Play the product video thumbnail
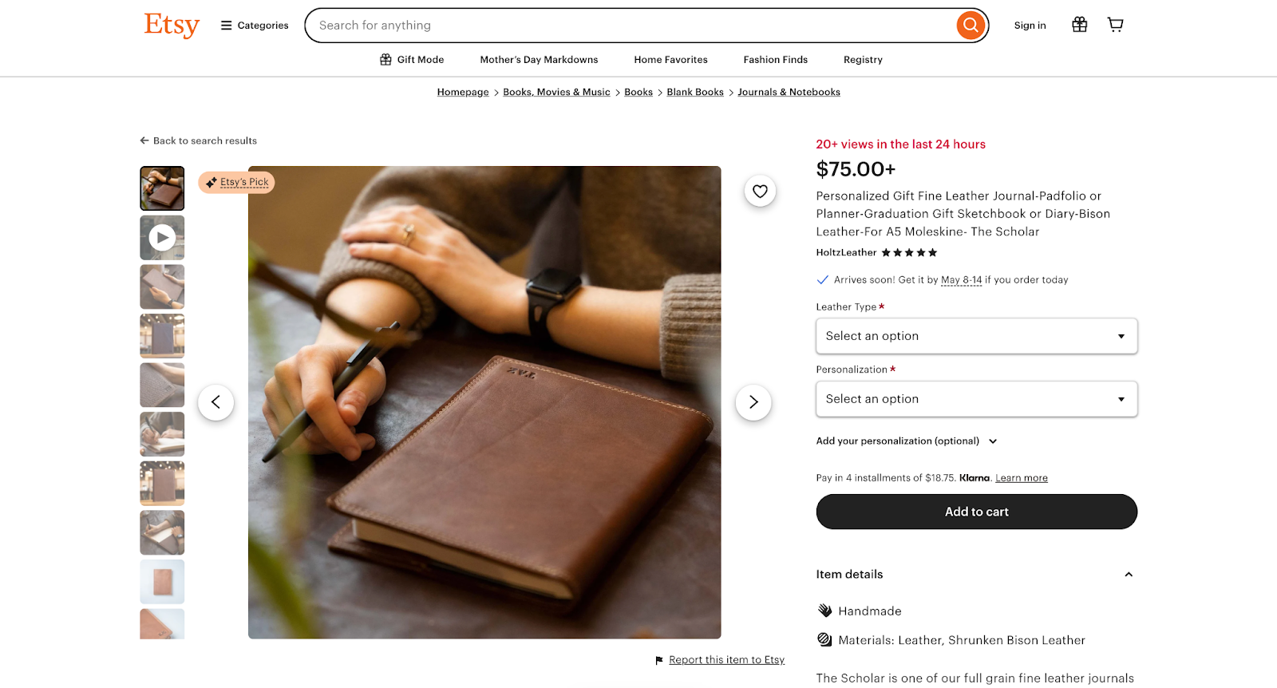This screenshot has width=1277, height=688. [x=161, y=237]
